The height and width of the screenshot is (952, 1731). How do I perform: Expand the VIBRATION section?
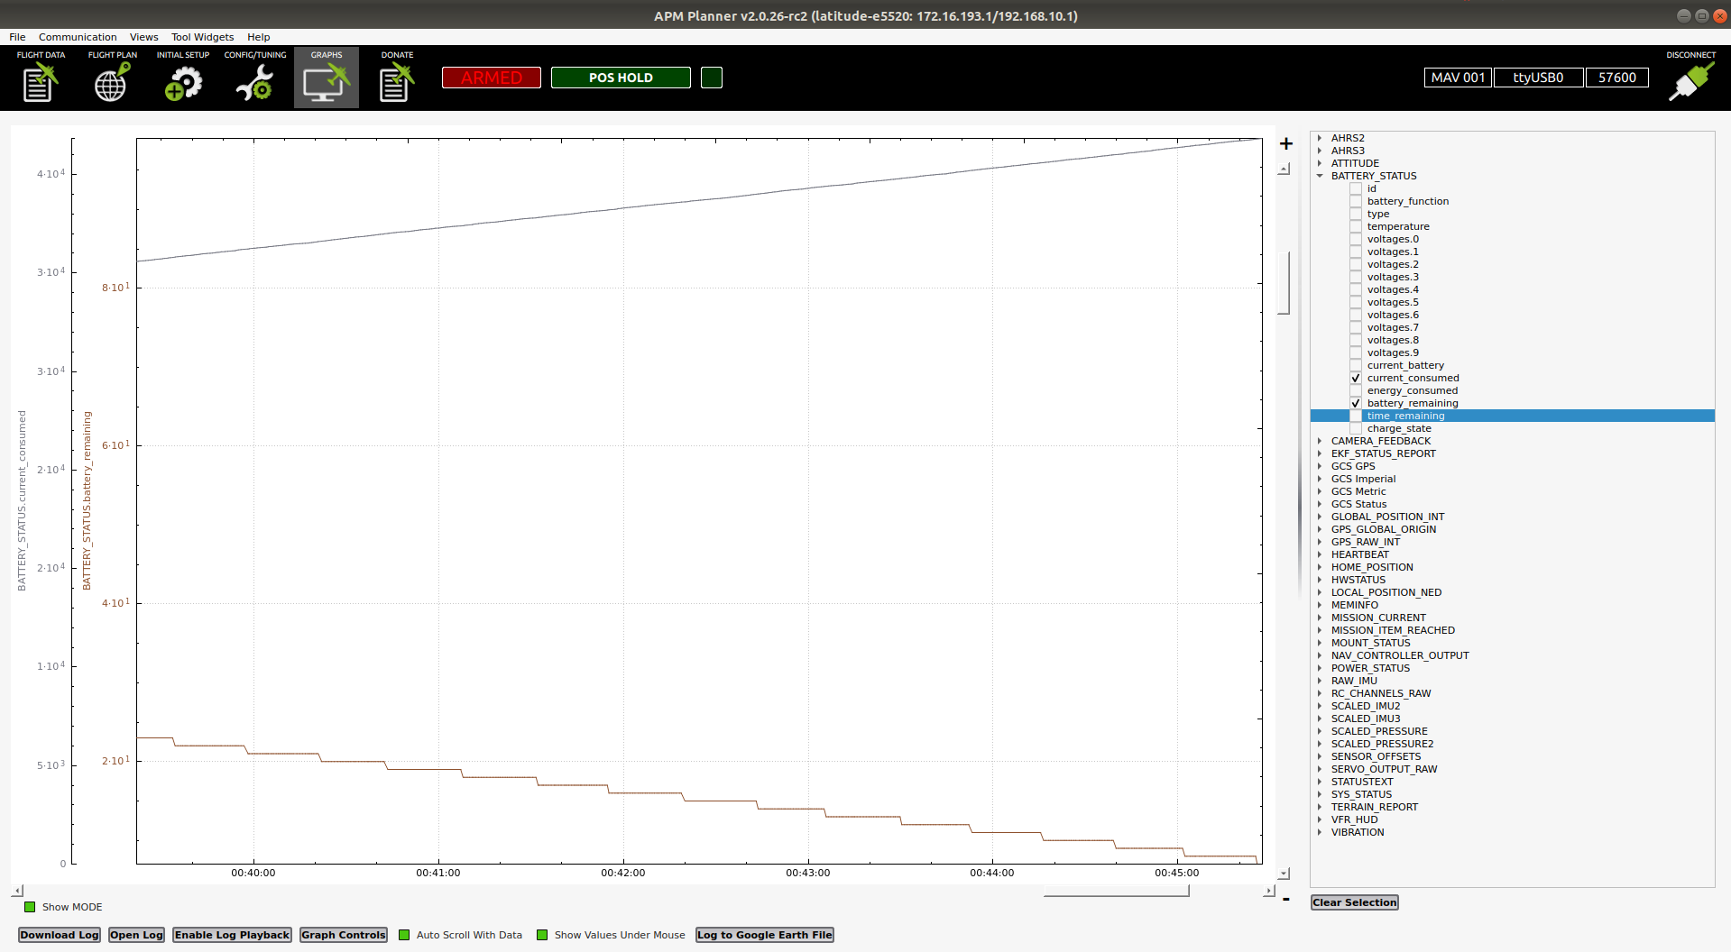tap(1320, 832)
